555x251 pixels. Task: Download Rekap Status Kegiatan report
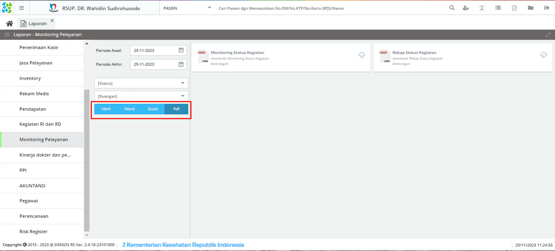coord(544,55)
